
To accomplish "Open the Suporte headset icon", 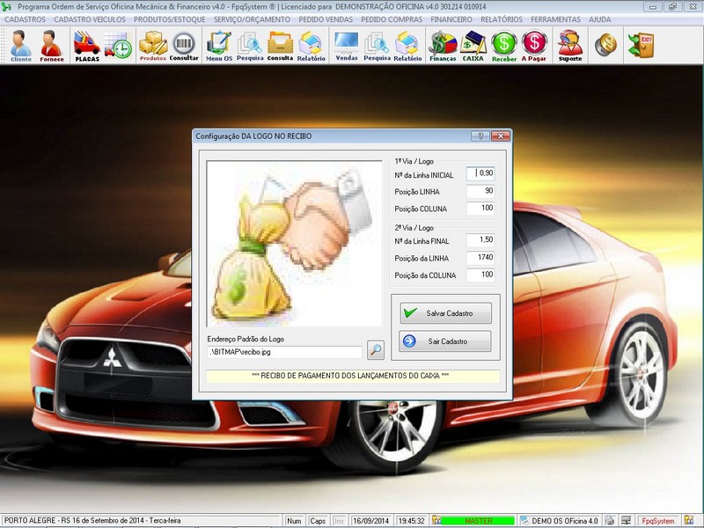I will [570, 46].
